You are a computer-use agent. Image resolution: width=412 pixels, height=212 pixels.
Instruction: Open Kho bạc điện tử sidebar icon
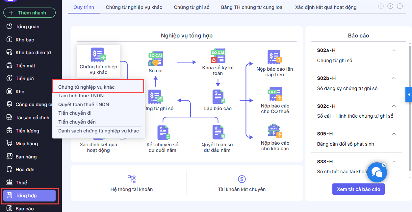pyautogui.click(x=10, y=53)
